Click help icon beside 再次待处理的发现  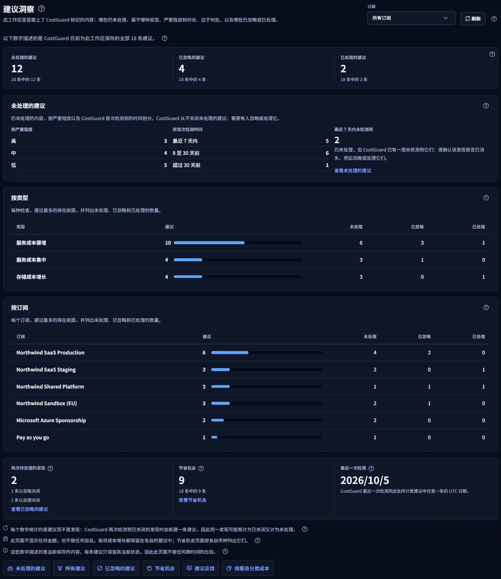[x=50, y=468]
